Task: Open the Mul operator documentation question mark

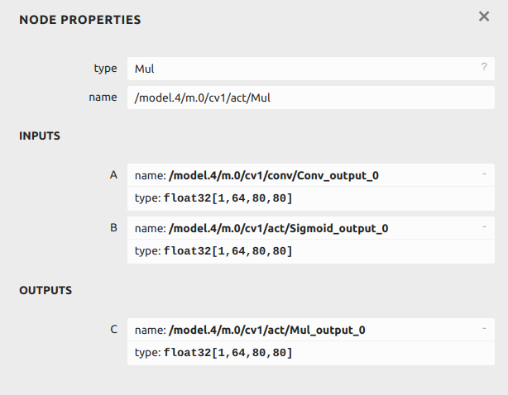Action: (x=483, y=68)
